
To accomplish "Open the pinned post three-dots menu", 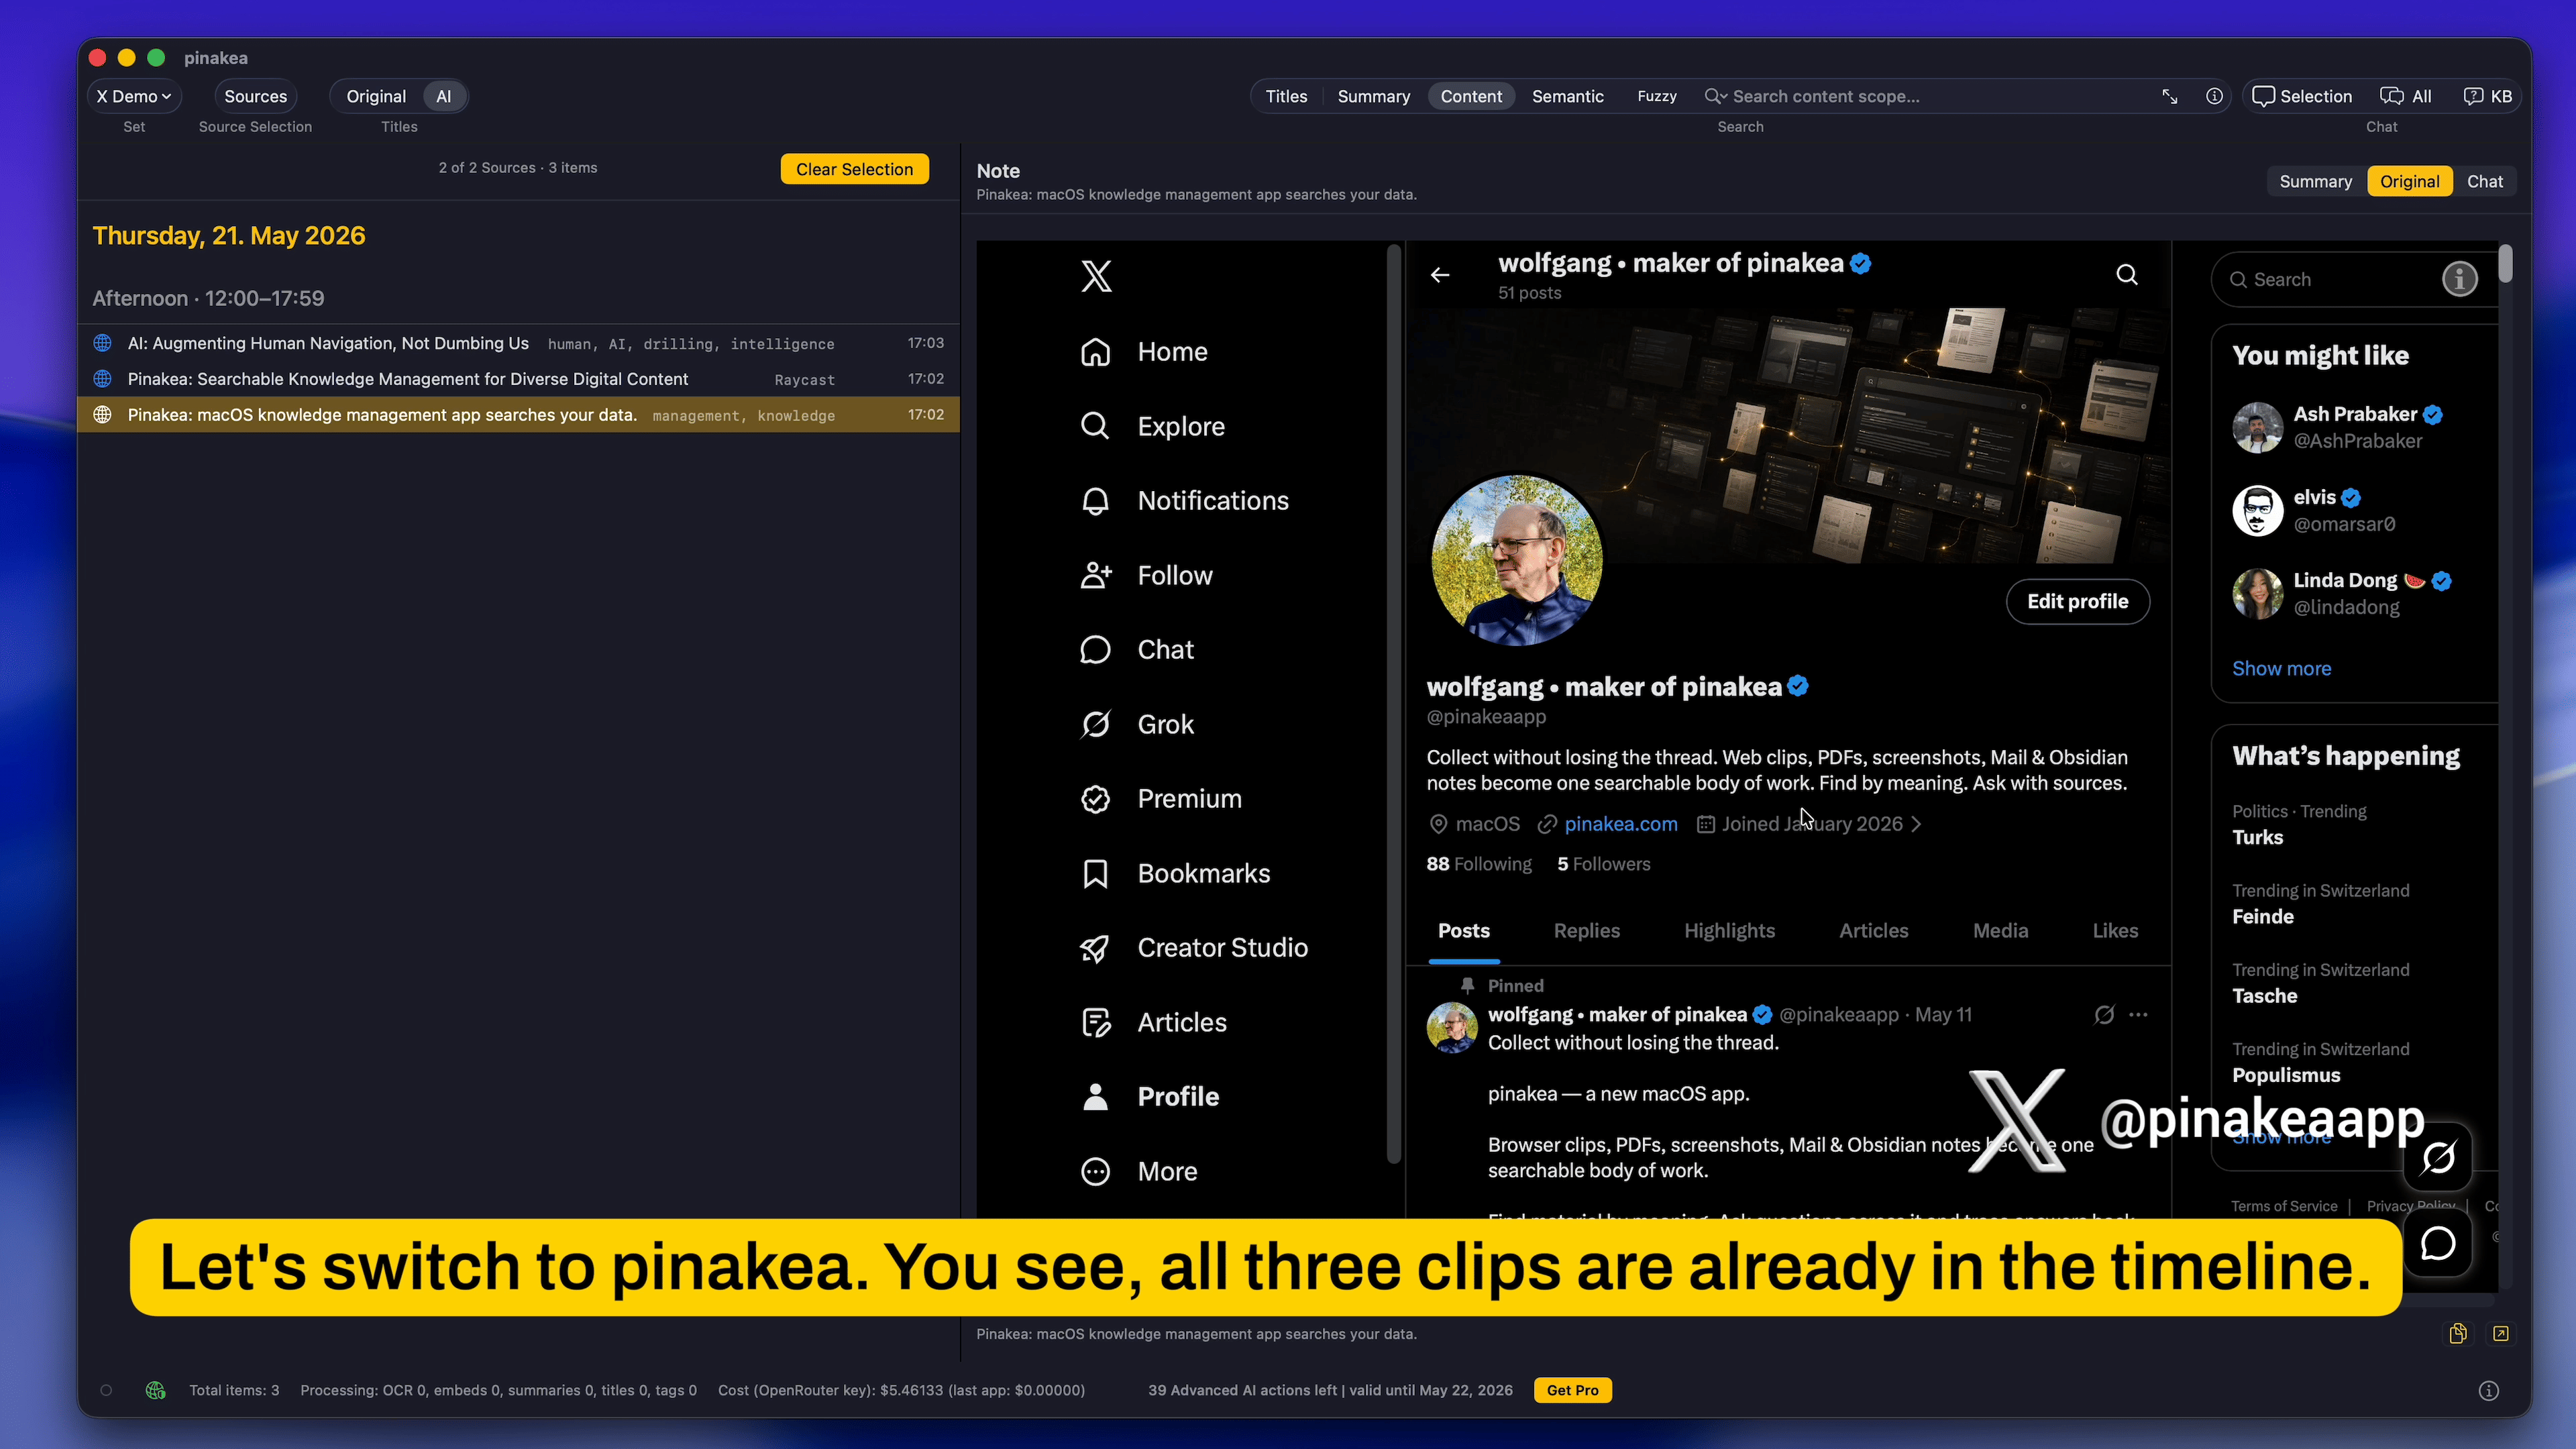I will [2139, 1015].
